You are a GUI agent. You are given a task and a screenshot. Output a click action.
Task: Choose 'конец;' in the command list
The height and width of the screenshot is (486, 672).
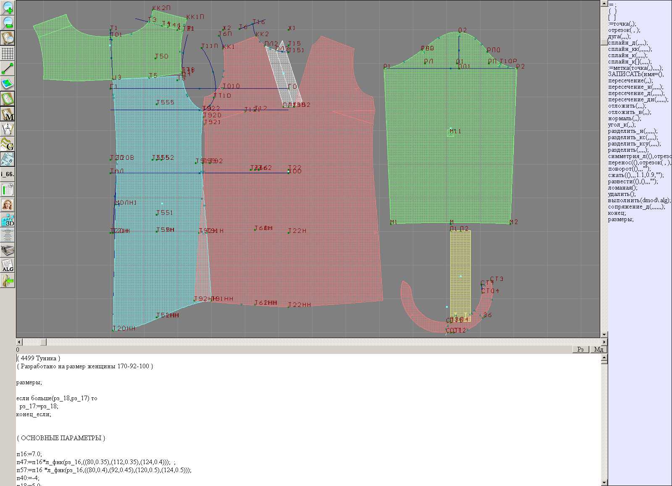pos(617,213)
